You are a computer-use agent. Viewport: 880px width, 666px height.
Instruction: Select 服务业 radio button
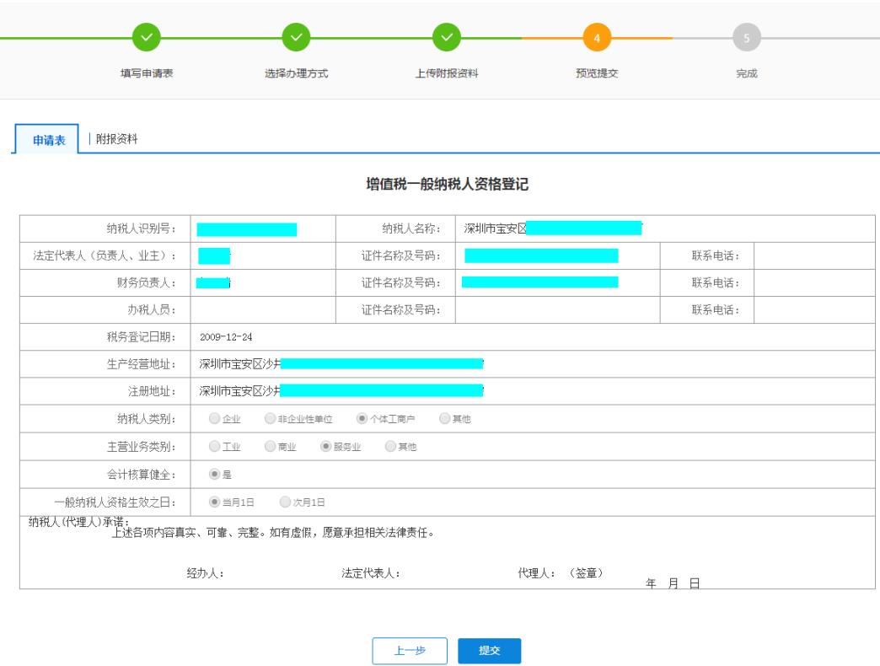pyautogui.click(x=324, y=447)
